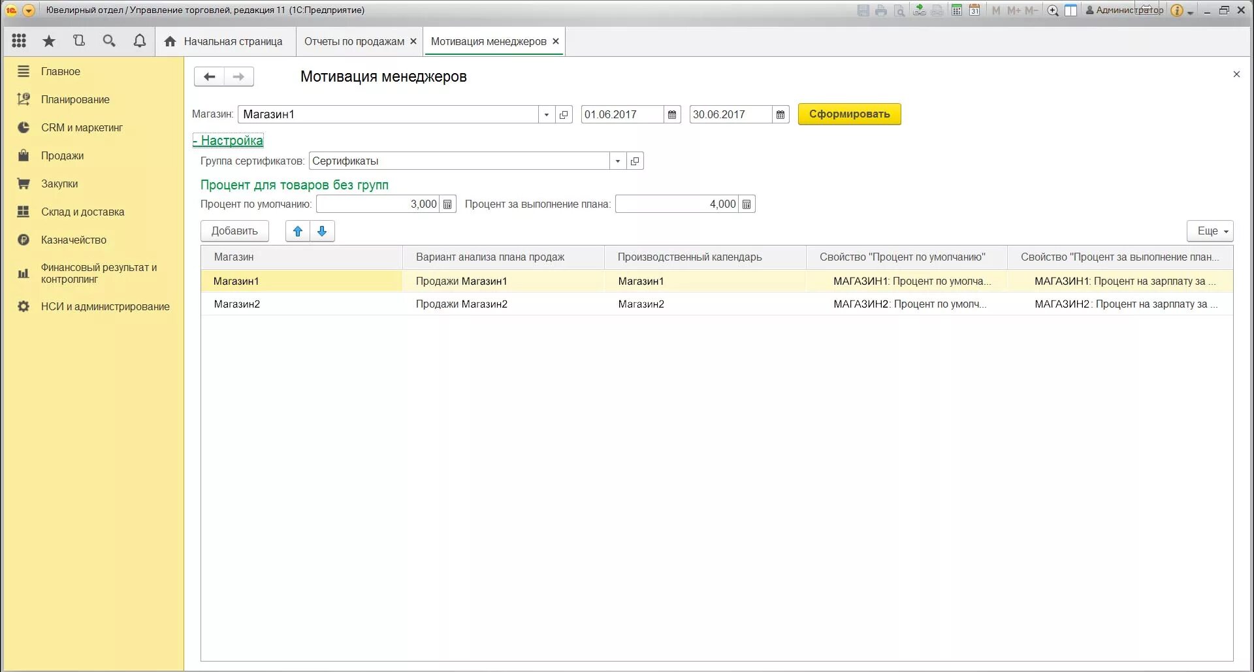Screen dimensions: 1254x672
Task: Open the Главное section
Action: pyautogui.click(x=61, y=71)
